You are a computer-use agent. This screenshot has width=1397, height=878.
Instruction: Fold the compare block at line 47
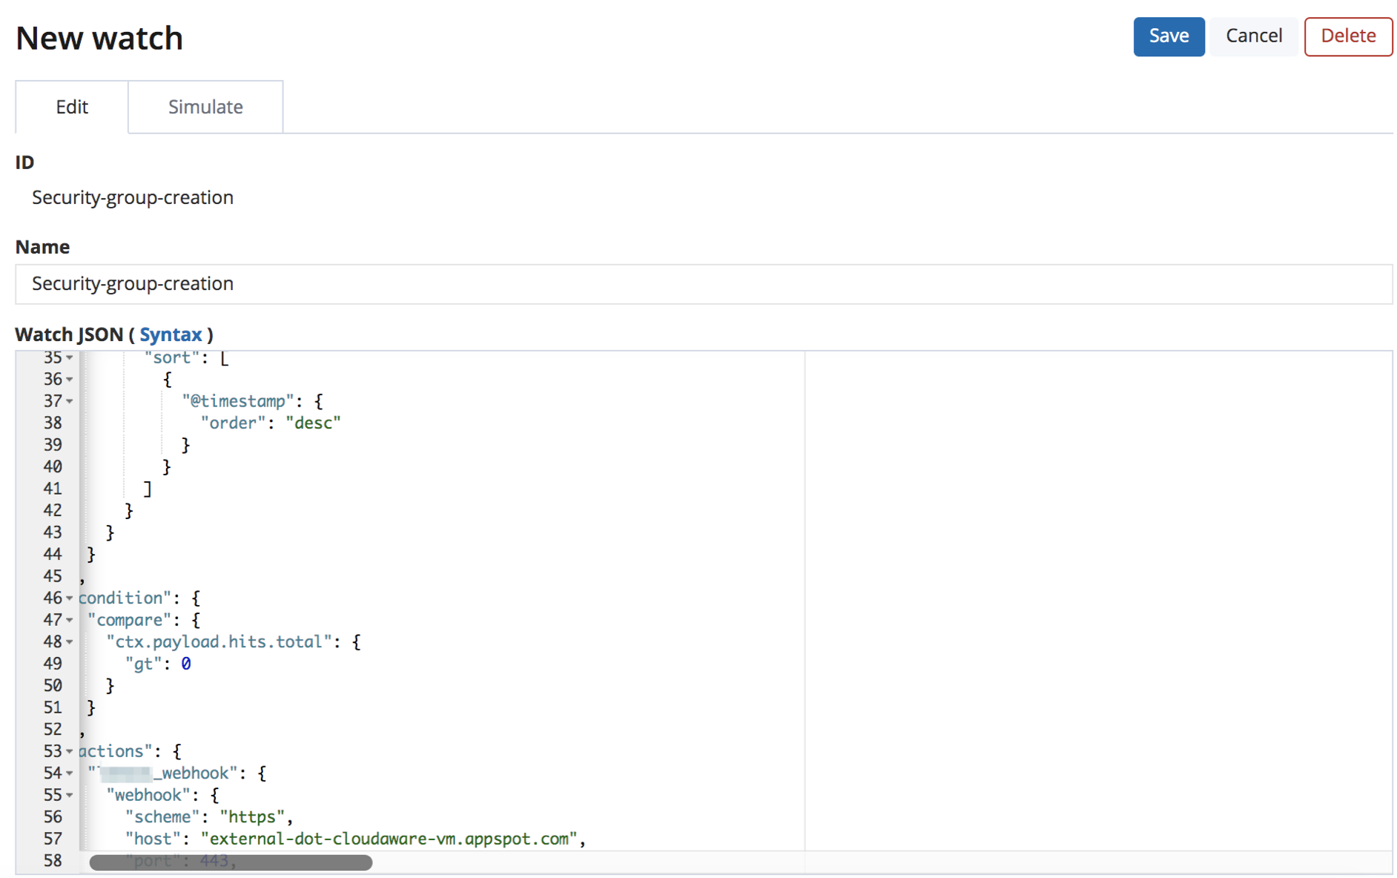(70, 621)
